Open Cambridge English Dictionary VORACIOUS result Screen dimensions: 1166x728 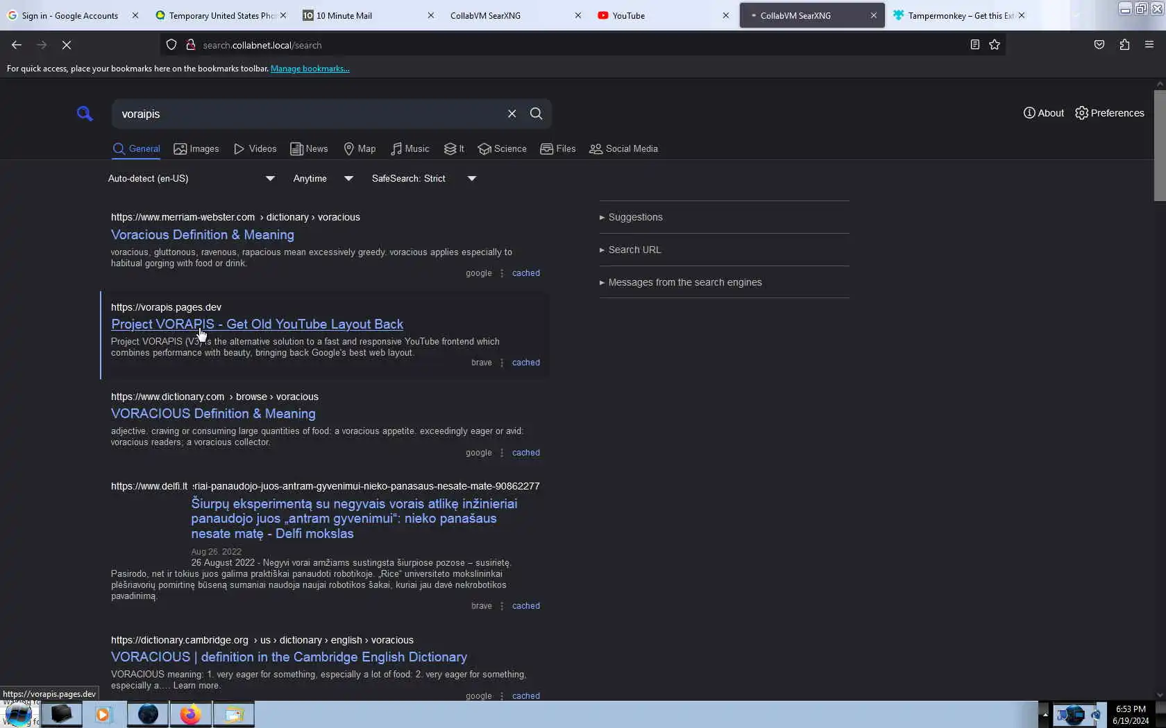(289, 657)
